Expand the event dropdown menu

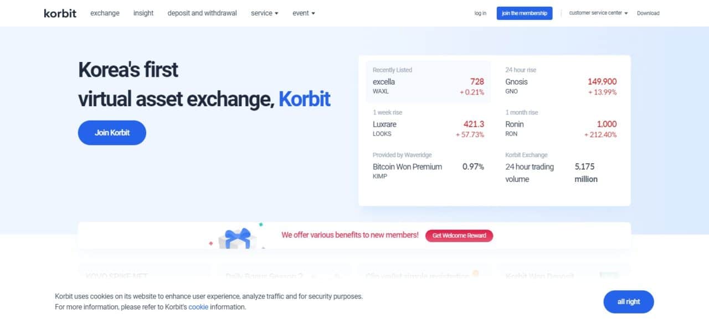point(304,13)
